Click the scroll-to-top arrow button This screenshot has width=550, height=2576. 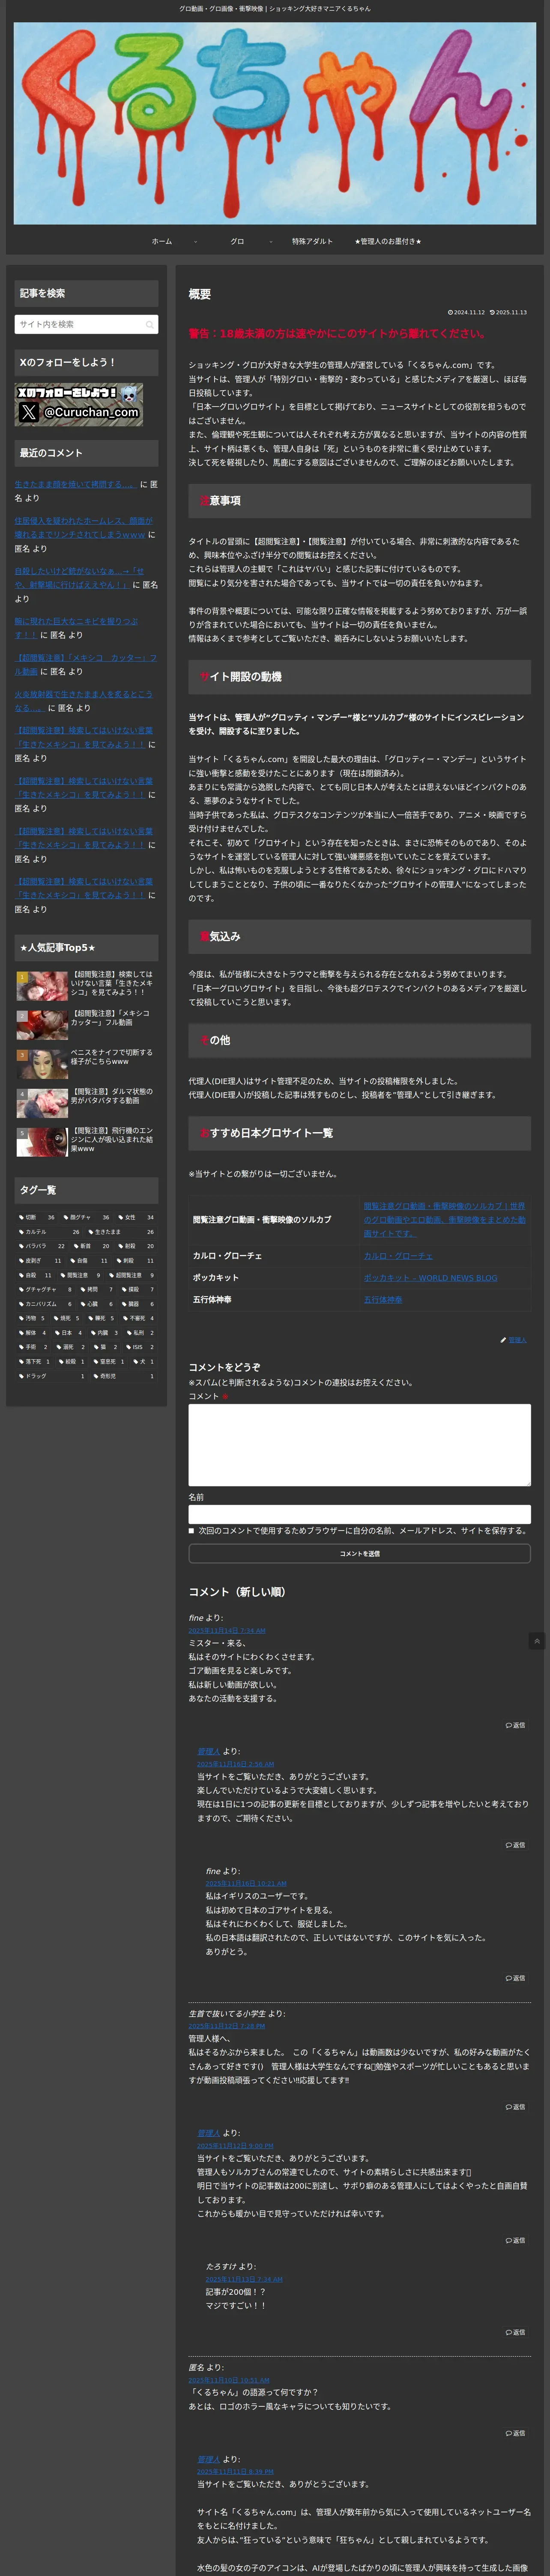point(537,1641)
